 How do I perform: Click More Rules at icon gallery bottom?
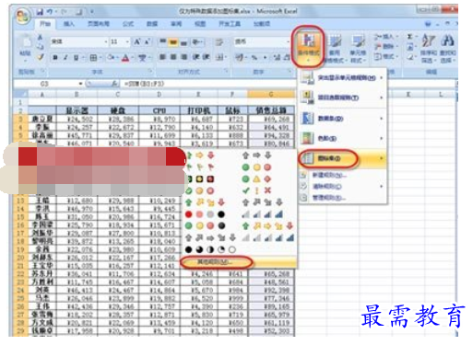239,262
